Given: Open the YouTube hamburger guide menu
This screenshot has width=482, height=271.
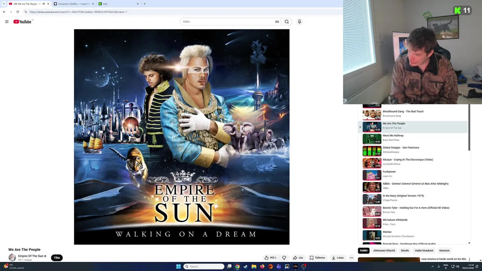Looking at the screenshot, I should [x=7, y=21].
